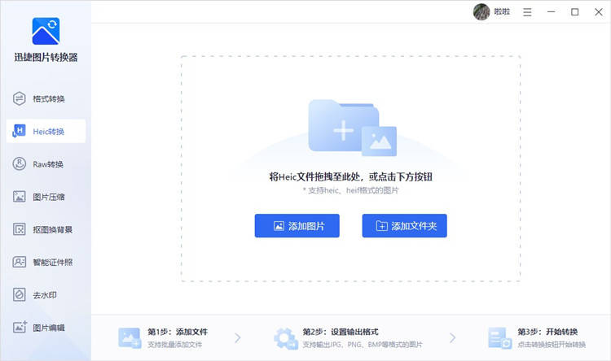Select the Heic转换 sidebar icon
Screen dimensions: 611x361
point(19,131)
